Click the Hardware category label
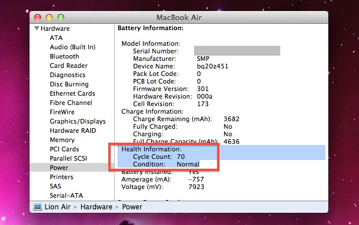Viewport: 359px width, 225px height. coord(55,28)
